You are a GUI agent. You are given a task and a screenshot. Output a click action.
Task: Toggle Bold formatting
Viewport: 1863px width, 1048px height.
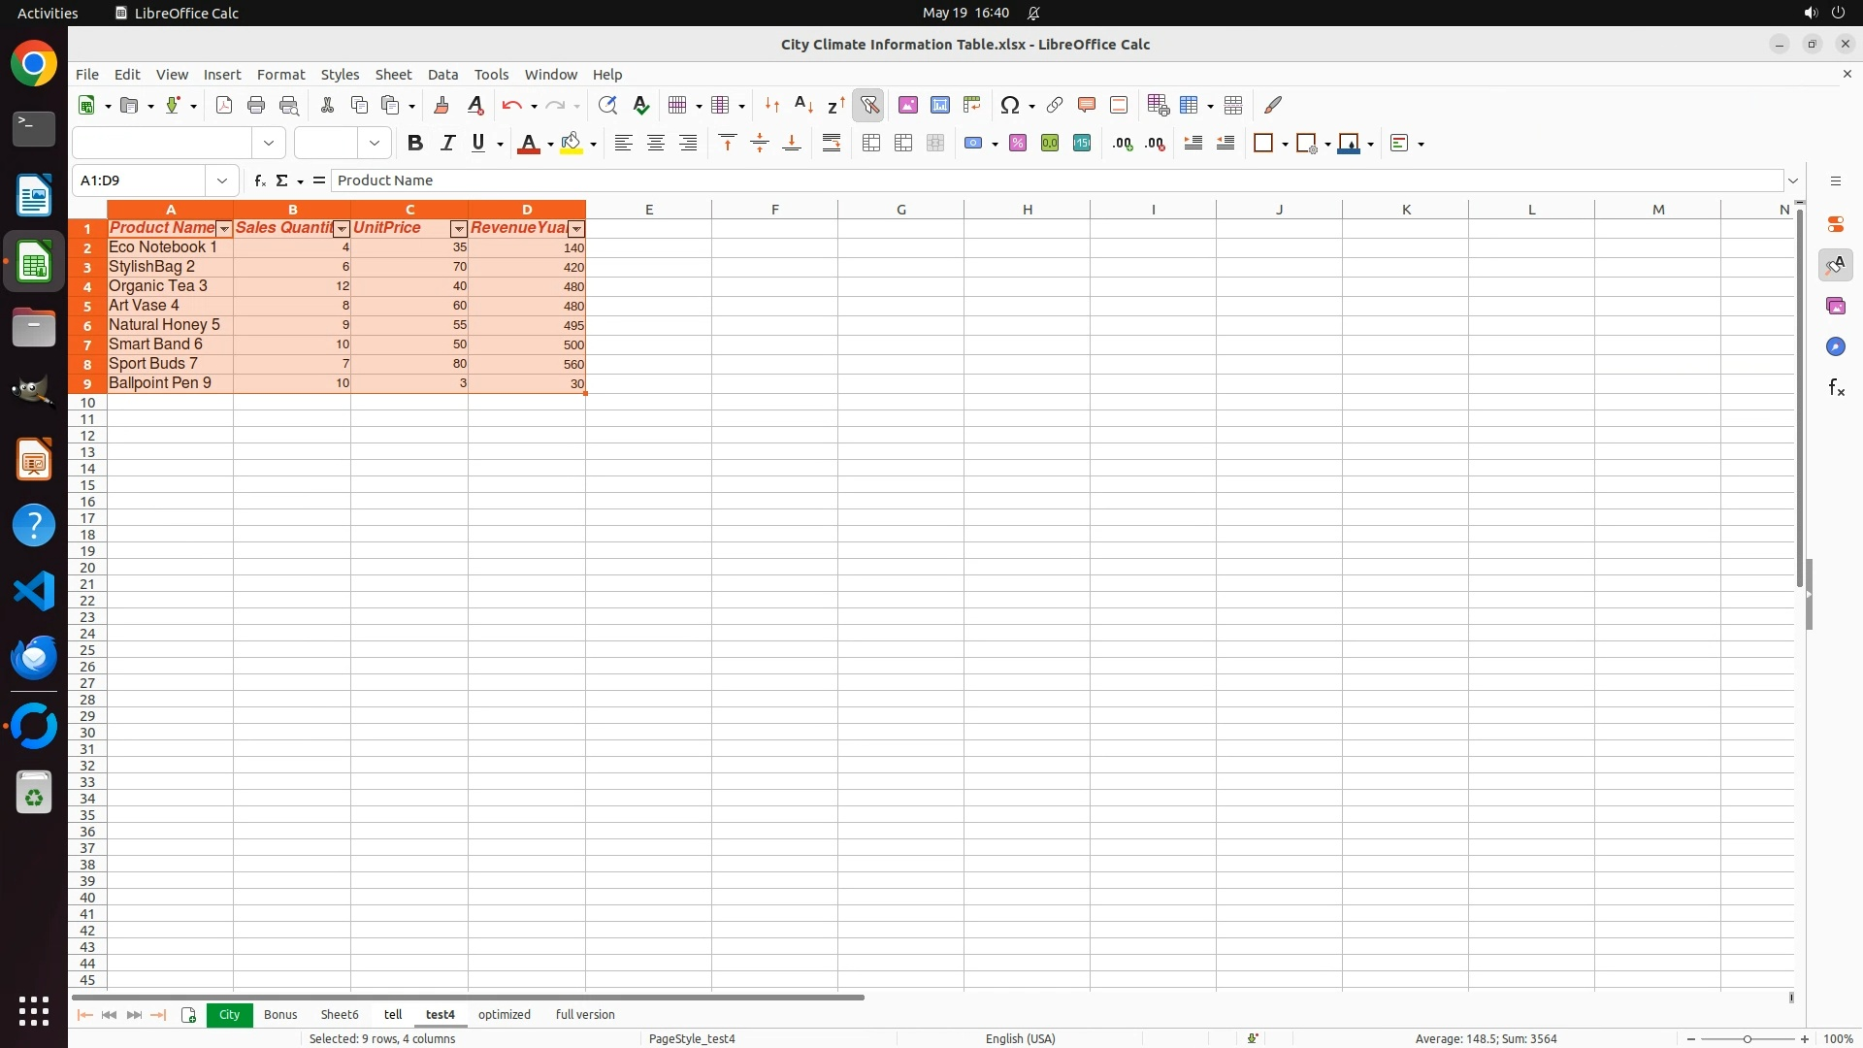[x=415, y=144]
